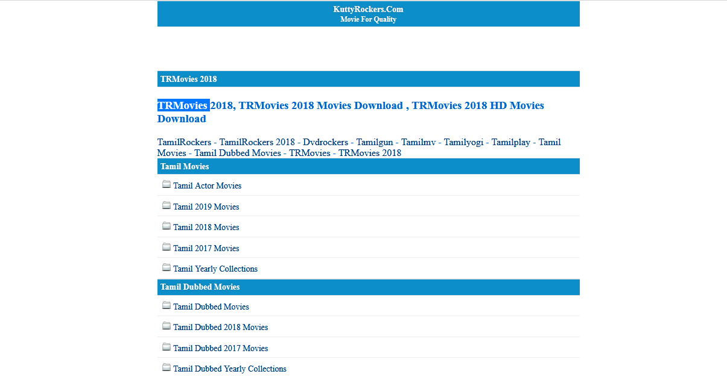Open Tamil Dubbed Yearly Collections
727x377 pixels.
tap(230, 369)
